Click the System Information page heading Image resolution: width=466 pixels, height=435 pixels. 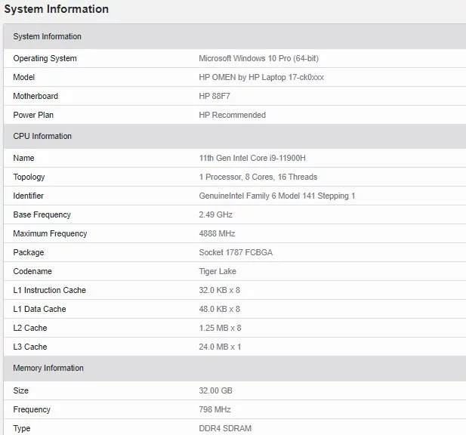point(57,10)
